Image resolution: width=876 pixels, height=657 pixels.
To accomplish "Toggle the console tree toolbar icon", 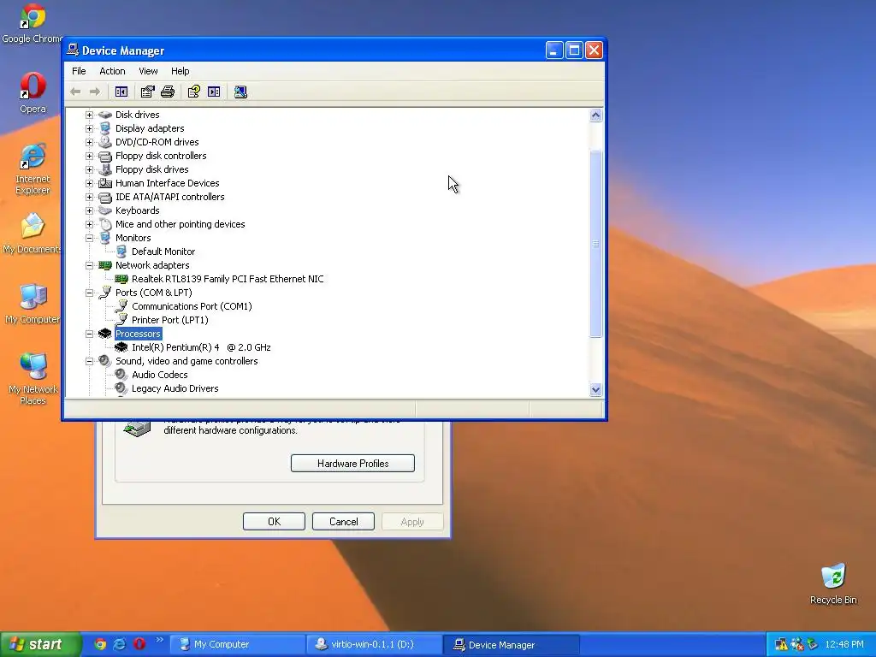I will coord(121,92).
